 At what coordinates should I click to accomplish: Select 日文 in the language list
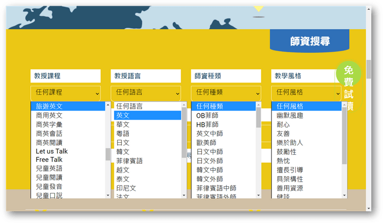pyautogui.click(x=123, y=143)
